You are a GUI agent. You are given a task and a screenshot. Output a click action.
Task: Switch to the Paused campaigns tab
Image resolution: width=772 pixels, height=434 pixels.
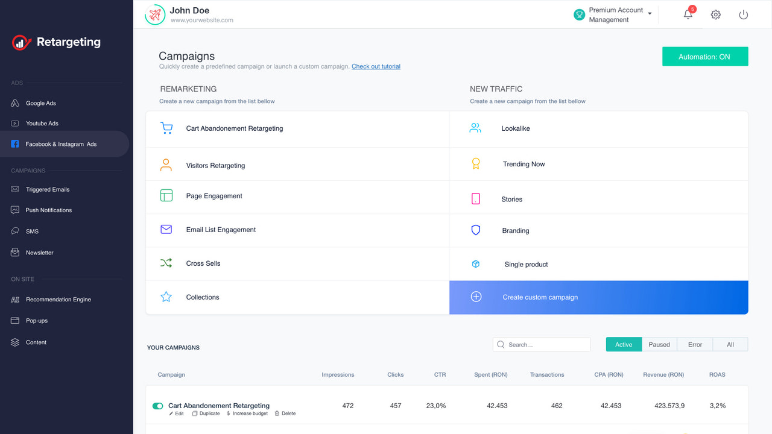(659, 344)
